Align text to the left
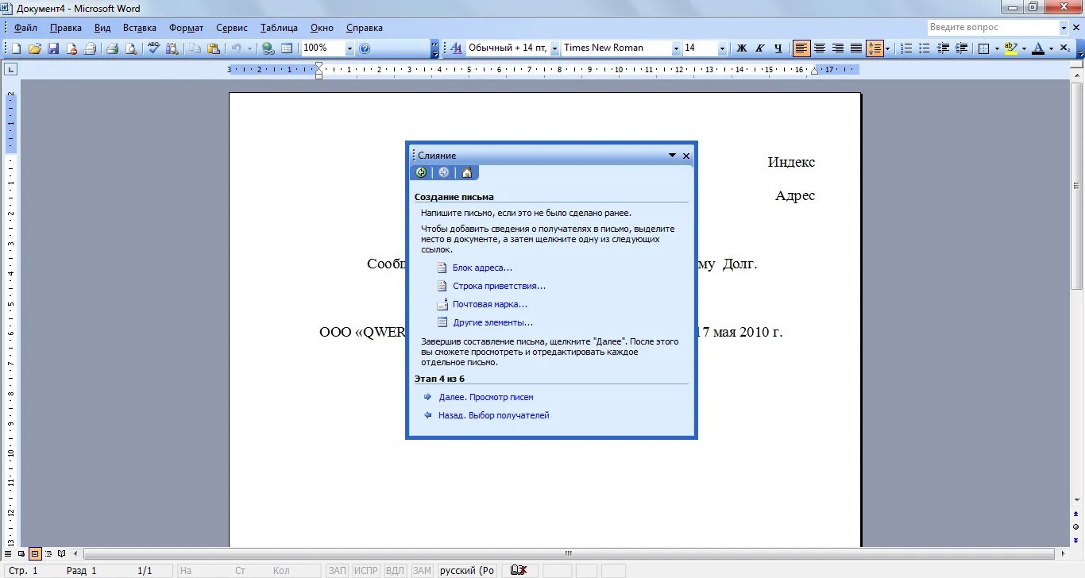Image resolution: width=1085 pixels, height=578 pixels. click(x=801, y=48)
